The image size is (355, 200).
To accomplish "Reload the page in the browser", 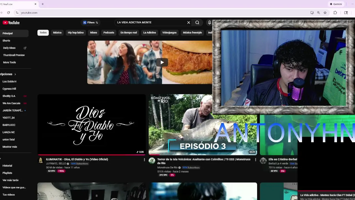I will (9, 12).
